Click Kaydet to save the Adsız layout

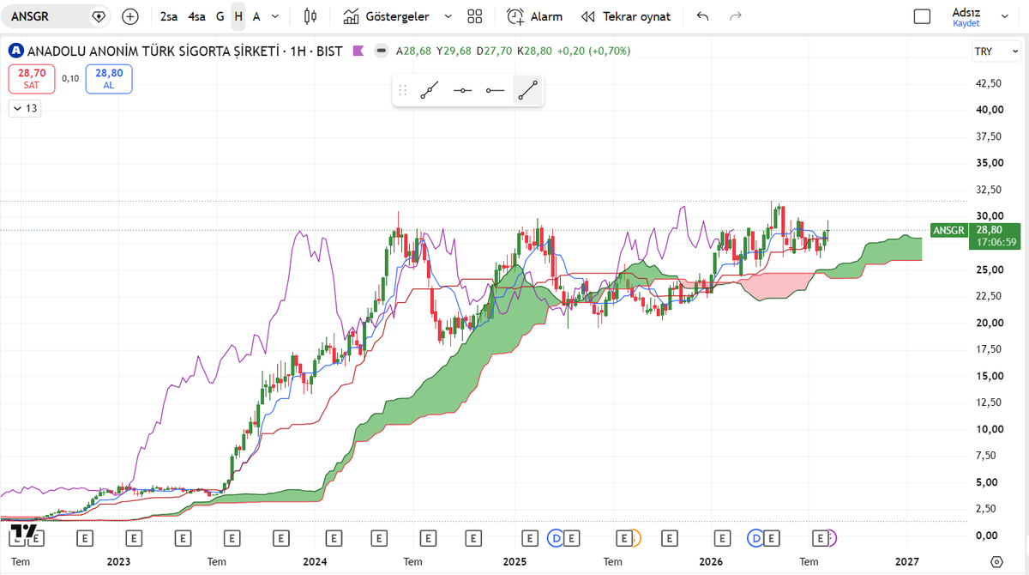pos(966,23)
